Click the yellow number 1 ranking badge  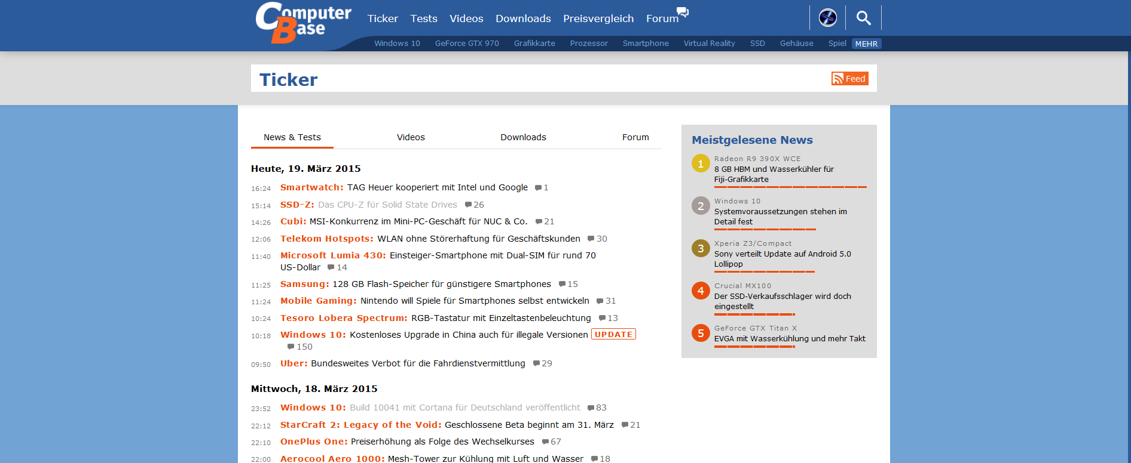pyautogui.click(x=701, y=163)
